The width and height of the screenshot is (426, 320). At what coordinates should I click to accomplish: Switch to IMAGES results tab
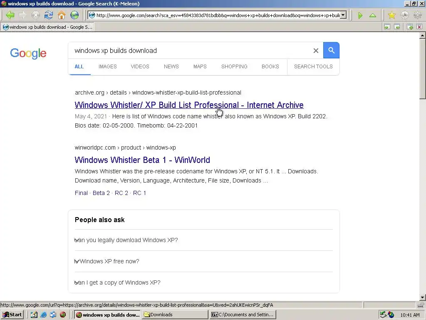(x=108, y=67)
